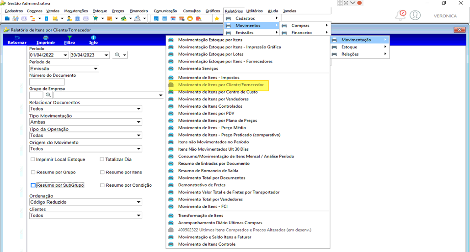Select Transformação de Itens entry

click(x=201, y=215)
